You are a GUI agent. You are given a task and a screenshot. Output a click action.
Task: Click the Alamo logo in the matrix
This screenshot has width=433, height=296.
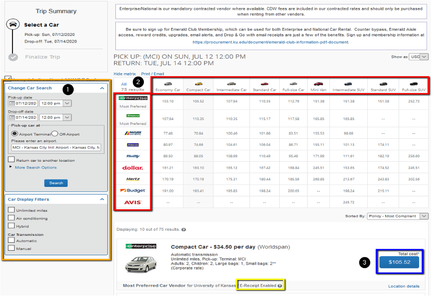133,145
